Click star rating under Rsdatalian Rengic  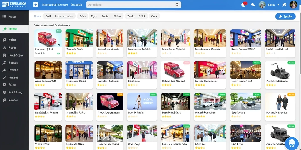40,117
